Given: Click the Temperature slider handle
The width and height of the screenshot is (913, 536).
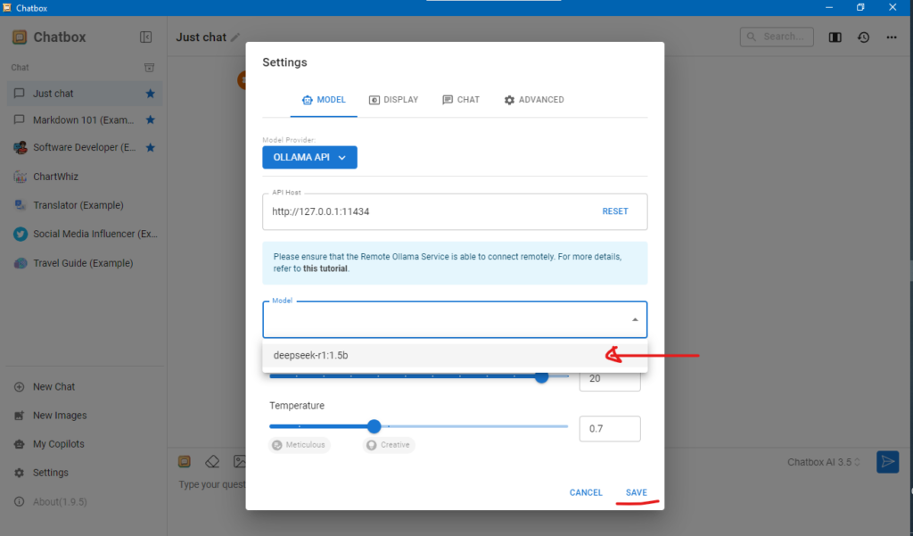Looking at the screenshot, I should pos(374,426).
